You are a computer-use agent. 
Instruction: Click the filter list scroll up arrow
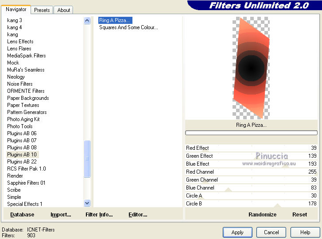87,20
